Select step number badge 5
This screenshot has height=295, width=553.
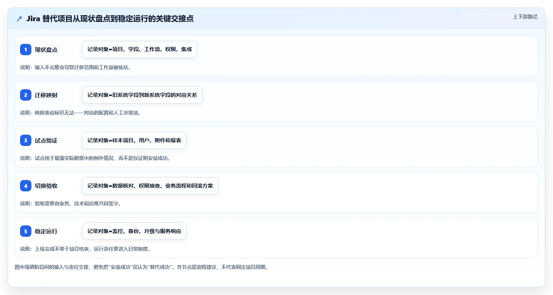tap(26, 231)
